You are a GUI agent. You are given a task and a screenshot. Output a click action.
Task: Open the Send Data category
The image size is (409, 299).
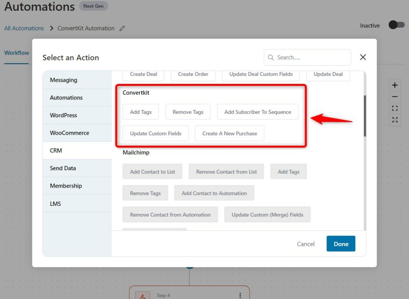(77, 168)
